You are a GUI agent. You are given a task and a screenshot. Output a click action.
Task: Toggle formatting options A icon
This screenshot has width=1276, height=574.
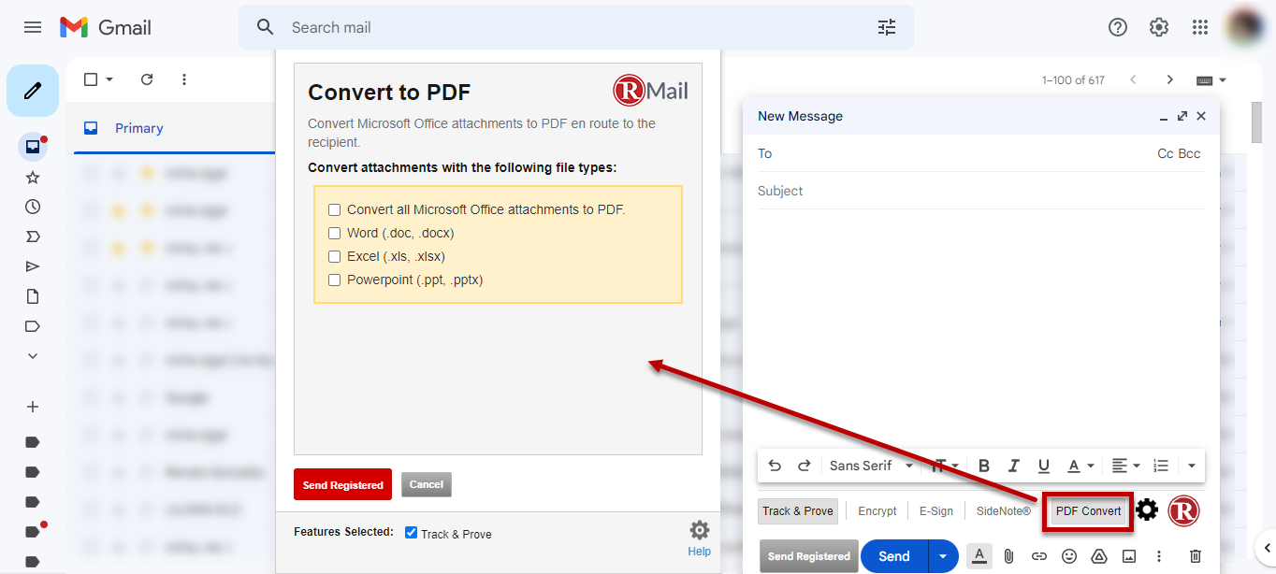[979, 556]
